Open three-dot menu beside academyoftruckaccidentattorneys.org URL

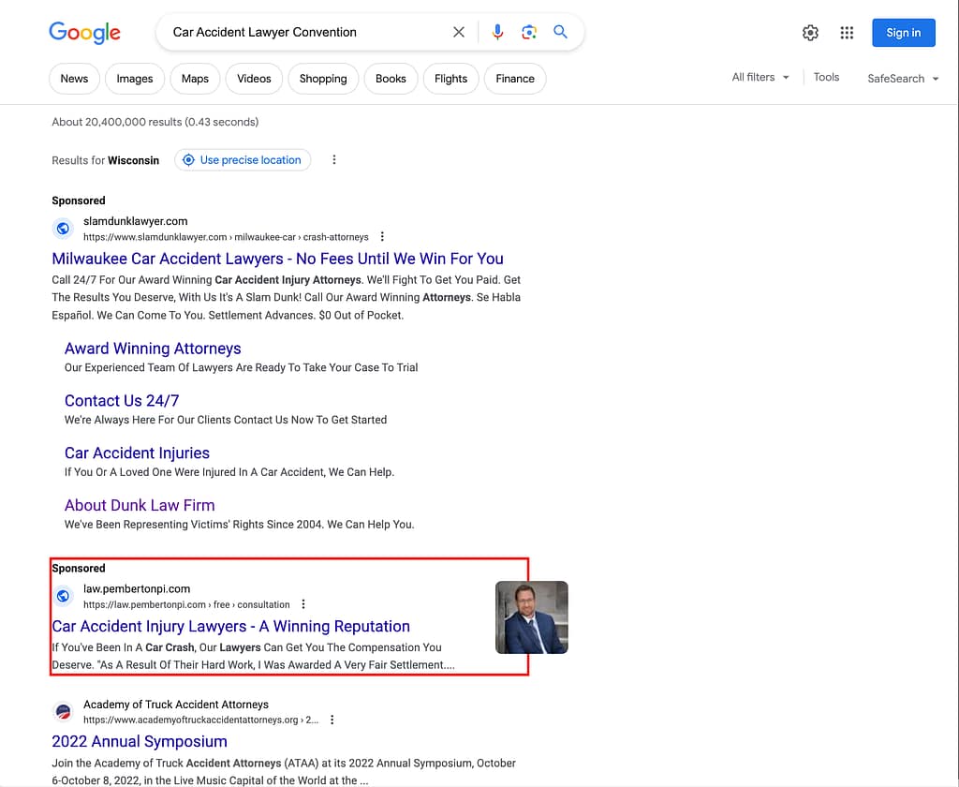click(x=332, y=720)
